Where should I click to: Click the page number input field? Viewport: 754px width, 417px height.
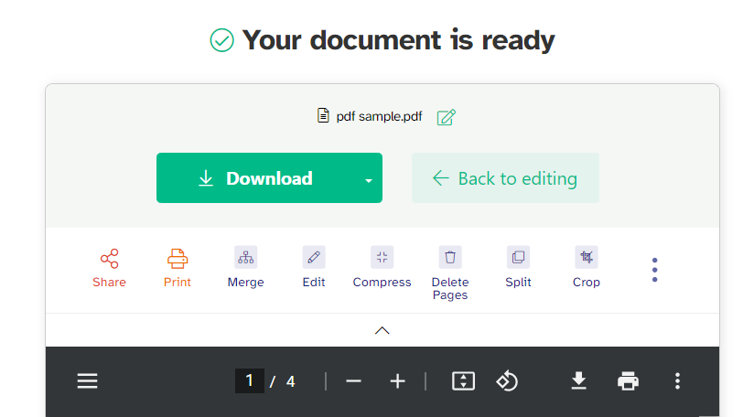[x=249, y=381]
